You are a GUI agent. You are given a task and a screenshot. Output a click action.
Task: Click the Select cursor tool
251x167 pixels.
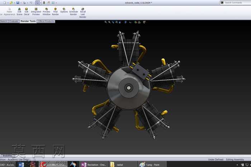pyautogui.click(x=37, y=3)
